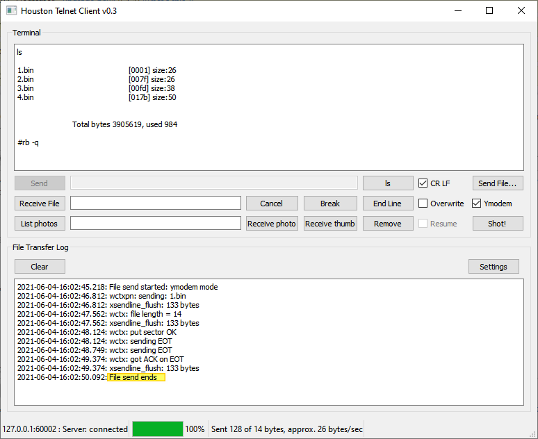Click the photo name input field
The width and height of the screenshot is (538, 439).
click(x=156, y=224)
